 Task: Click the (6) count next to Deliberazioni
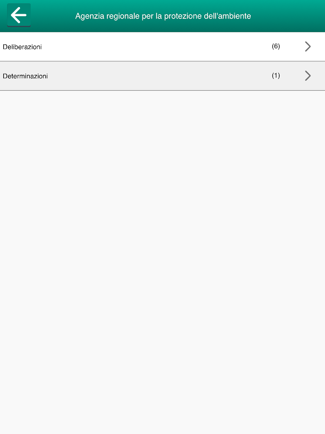click(x=276, y=46)
